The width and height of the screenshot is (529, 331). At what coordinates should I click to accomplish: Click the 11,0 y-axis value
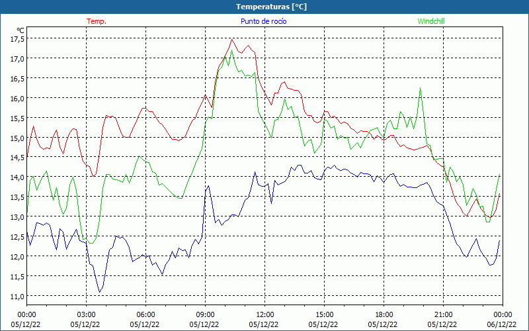click(17, 296)
